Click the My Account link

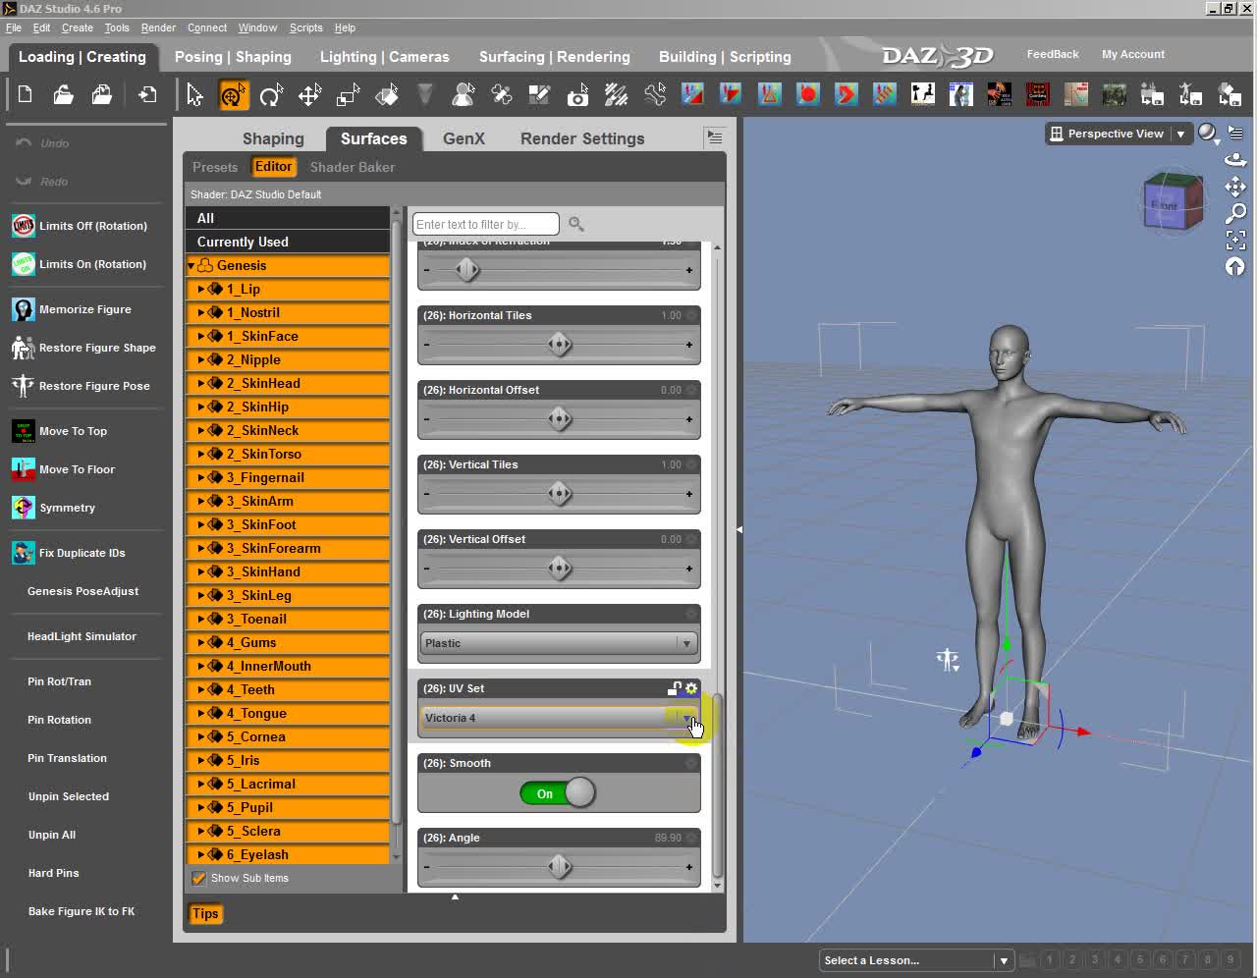[1133, 54]
